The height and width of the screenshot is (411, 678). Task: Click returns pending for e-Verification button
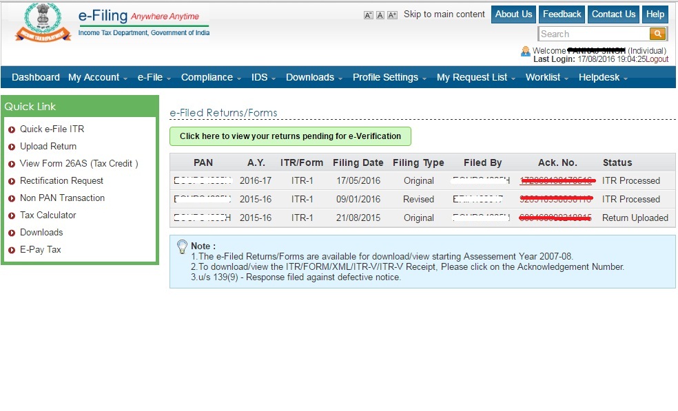click(x=289, y=136)
